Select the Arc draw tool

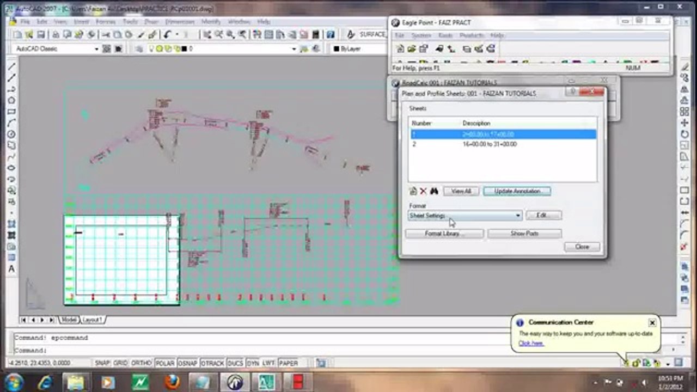11,123
